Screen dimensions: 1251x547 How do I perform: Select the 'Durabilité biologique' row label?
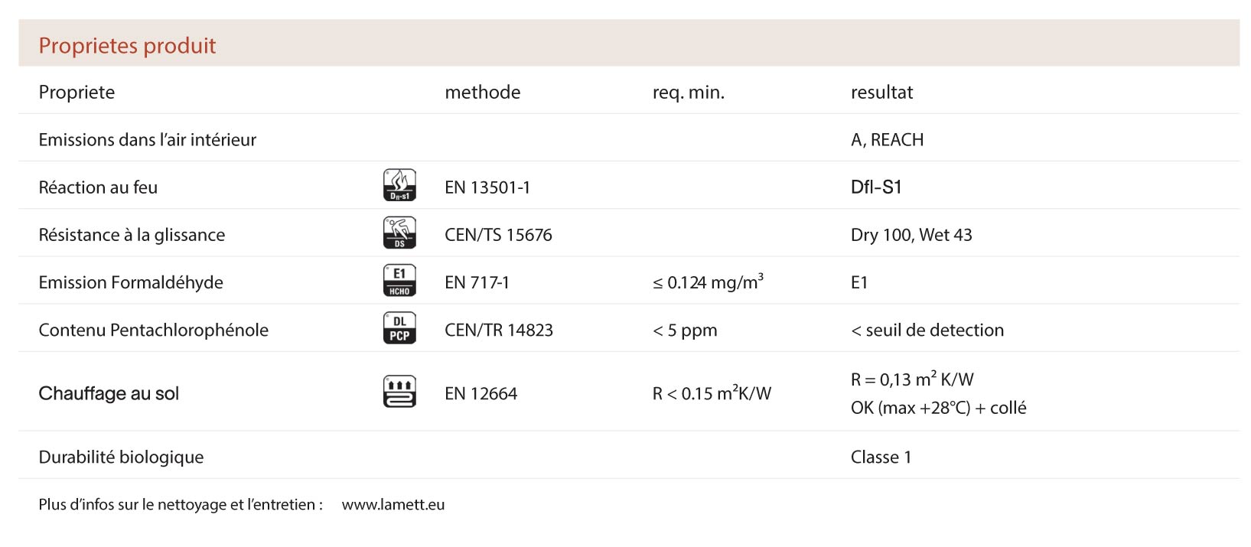(x=121, y=457)
